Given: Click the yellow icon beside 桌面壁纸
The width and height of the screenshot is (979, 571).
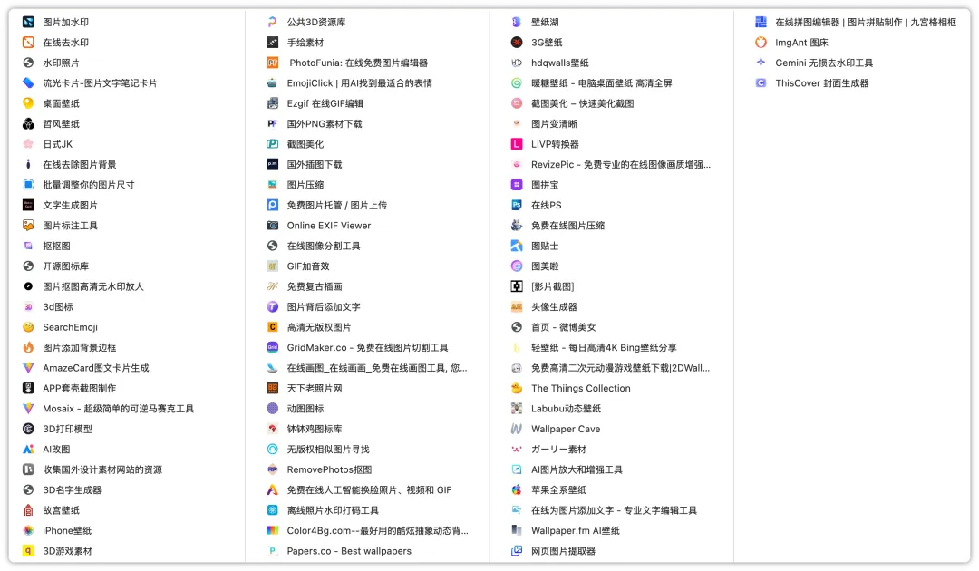Looking at the screenshot, I should pos(28,103).
